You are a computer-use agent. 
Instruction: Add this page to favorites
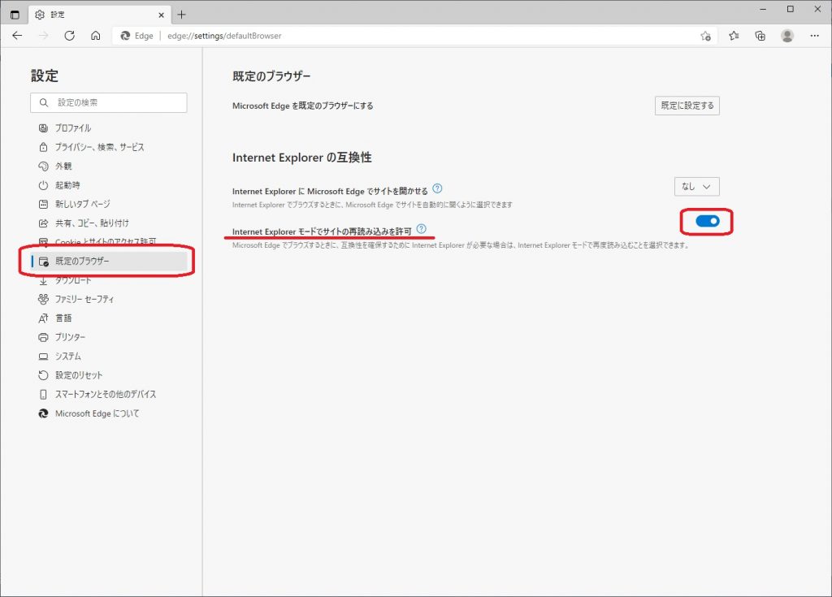[x=705, y=36]
